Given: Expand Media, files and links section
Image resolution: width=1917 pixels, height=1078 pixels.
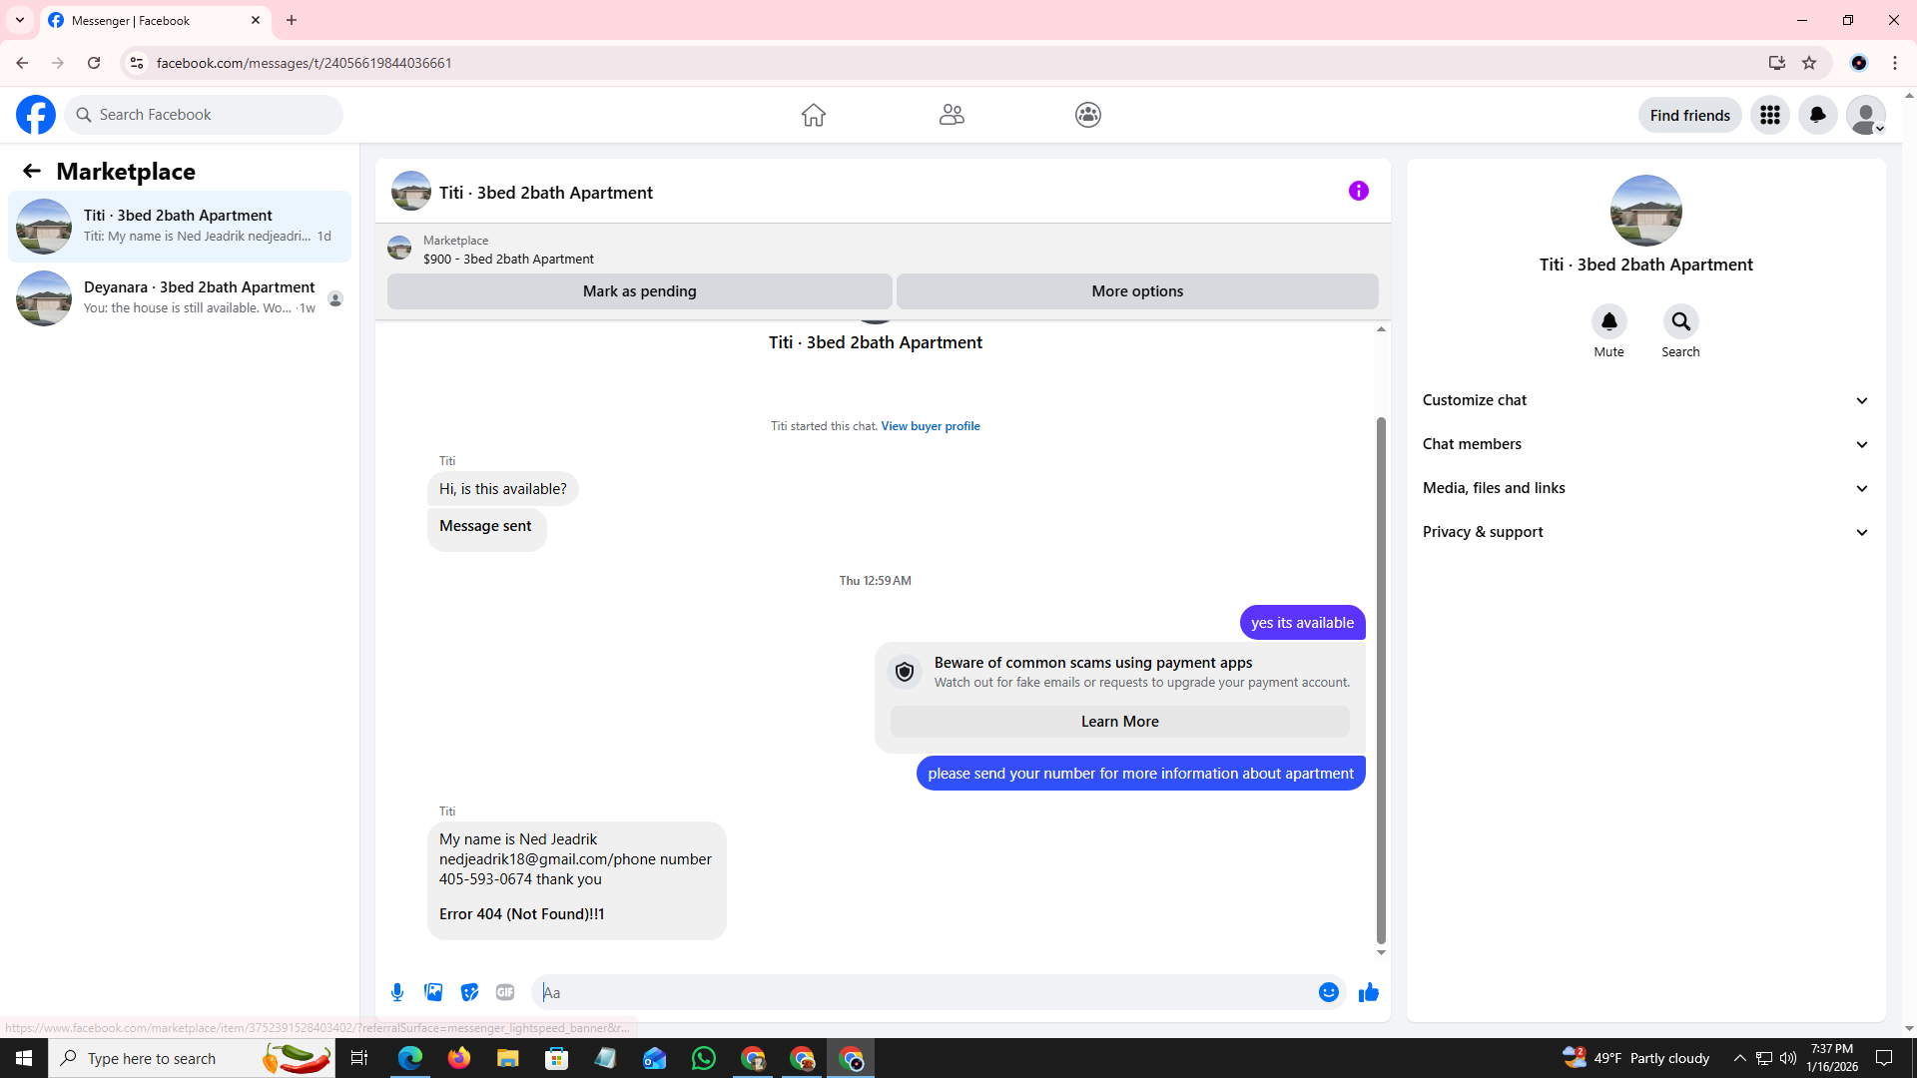Looking at the screenshot, I should (x=1644, y=488).
